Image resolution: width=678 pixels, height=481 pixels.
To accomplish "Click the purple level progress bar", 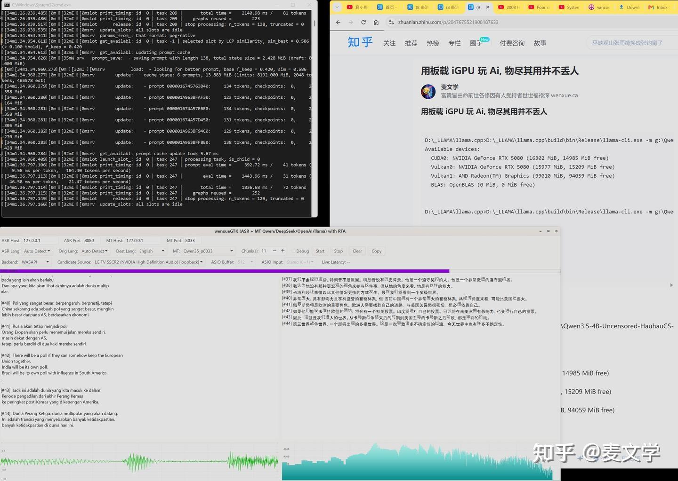I will (x=225, y=271).
